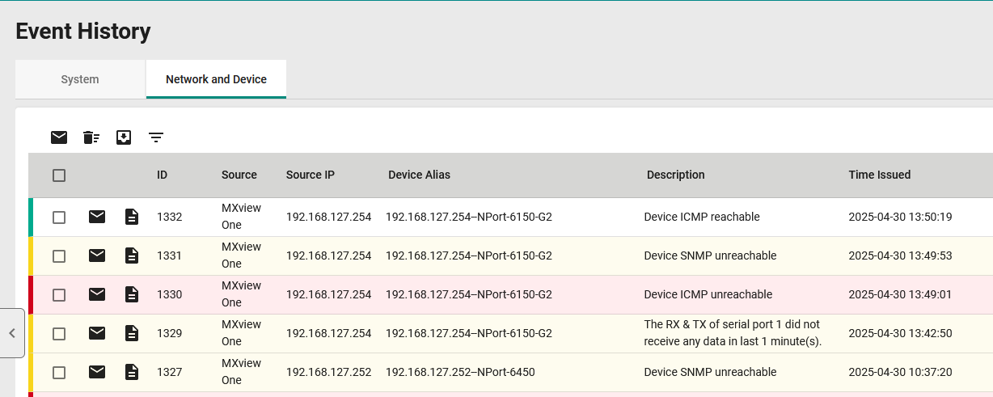Image resolution: width=993 pixels, height=397 pixels.
Task: Switch to the System tab
Action: pyautogui.click(x=80, y=79)
